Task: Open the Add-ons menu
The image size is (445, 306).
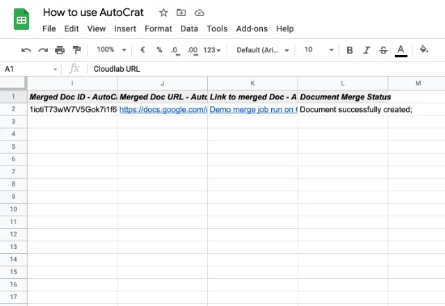Action: 252,29
